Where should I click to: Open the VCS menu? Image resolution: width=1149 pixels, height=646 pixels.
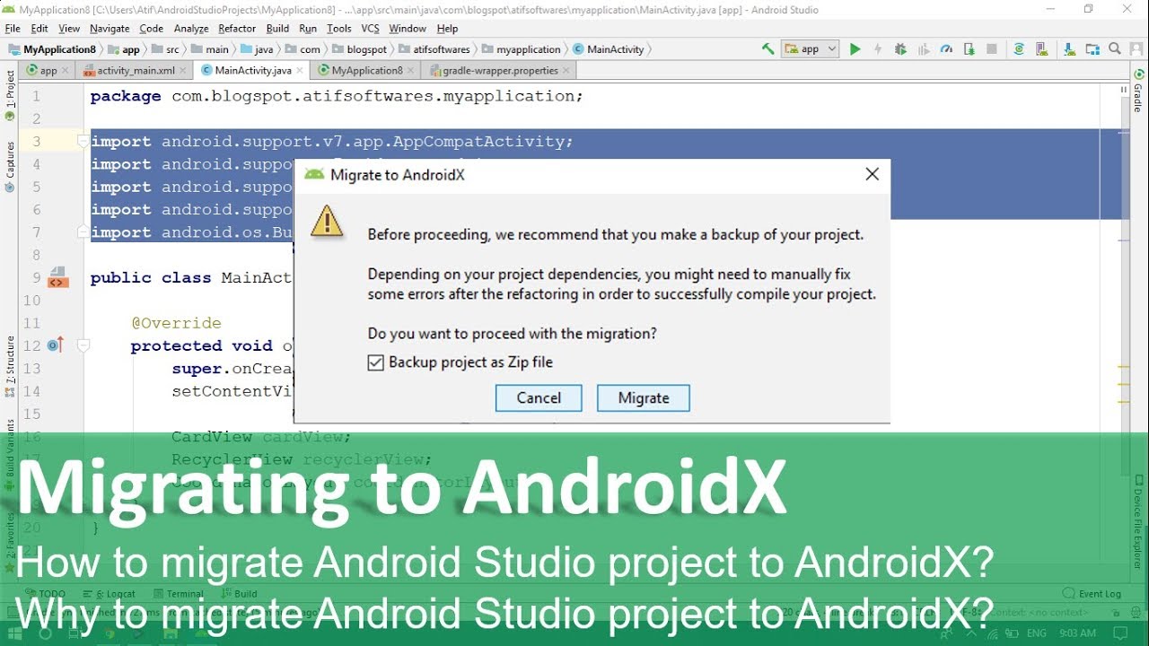pos(370,28)
